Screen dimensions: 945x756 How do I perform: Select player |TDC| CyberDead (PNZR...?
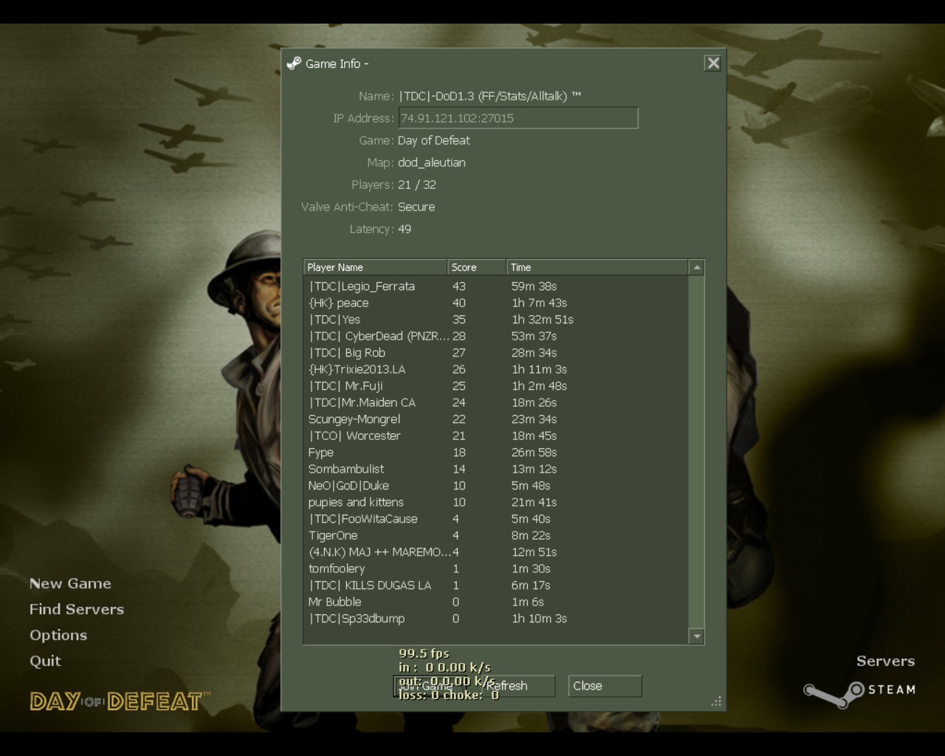point(496,336)
